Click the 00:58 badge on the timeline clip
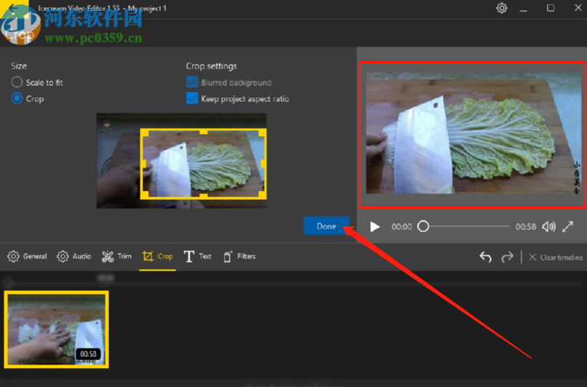 coord(88,354)
